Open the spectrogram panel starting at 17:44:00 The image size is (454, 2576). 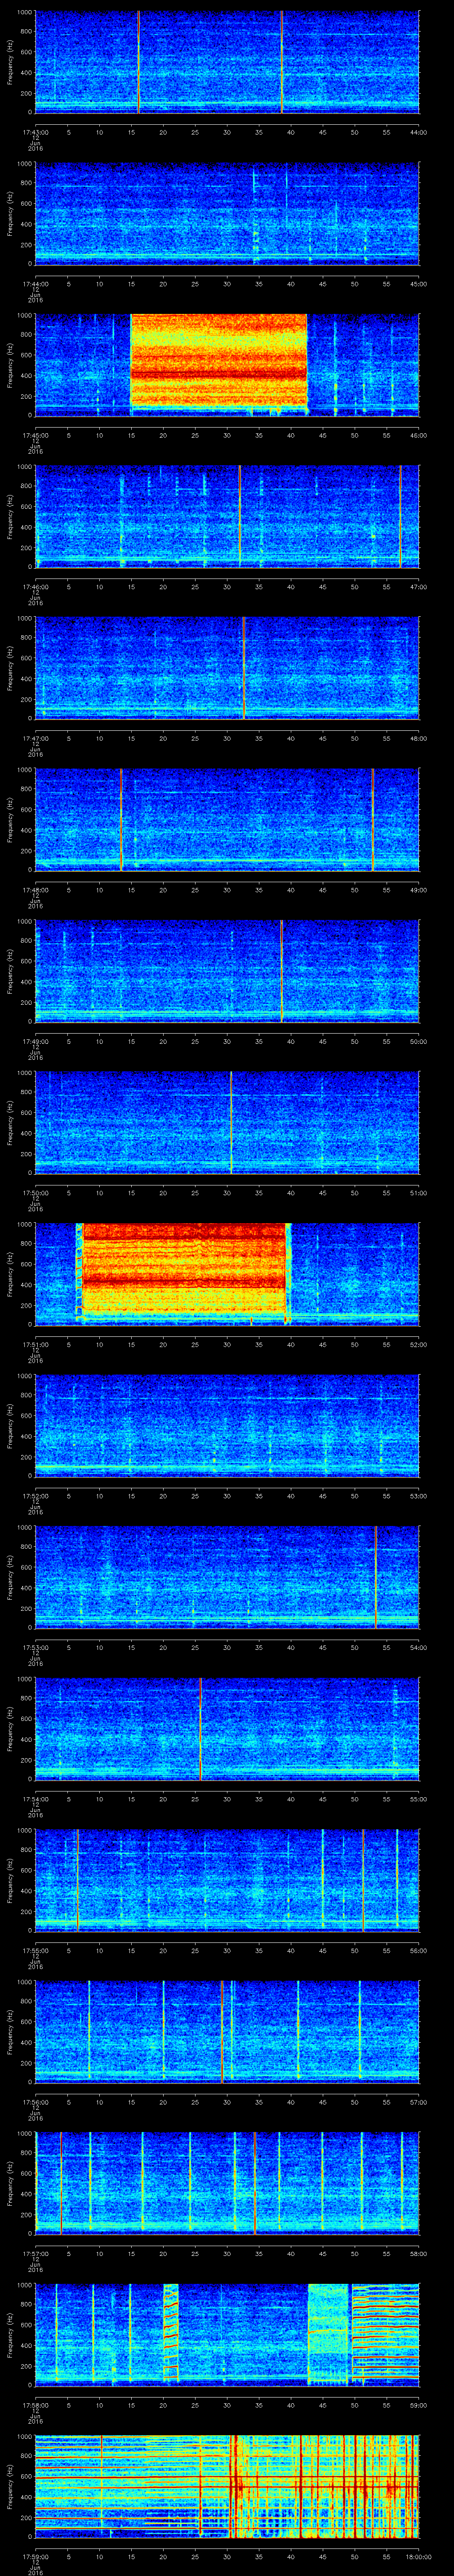[227, 213]
